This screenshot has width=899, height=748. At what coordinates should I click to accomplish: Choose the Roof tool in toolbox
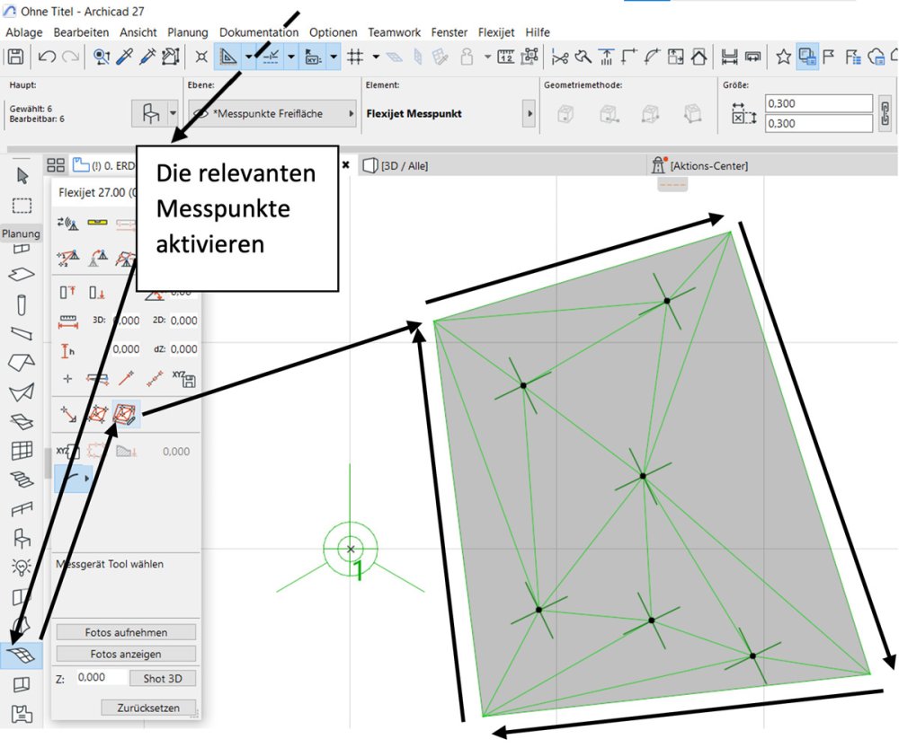pos(22,362)
